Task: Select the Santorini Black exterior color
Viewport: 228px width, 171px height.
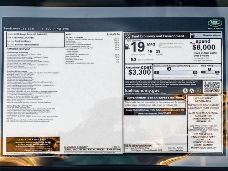Action: click(23, 41)
